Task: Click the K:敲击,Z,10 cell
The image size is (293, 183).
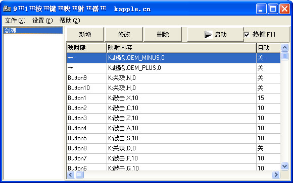Action: point(181,118)
